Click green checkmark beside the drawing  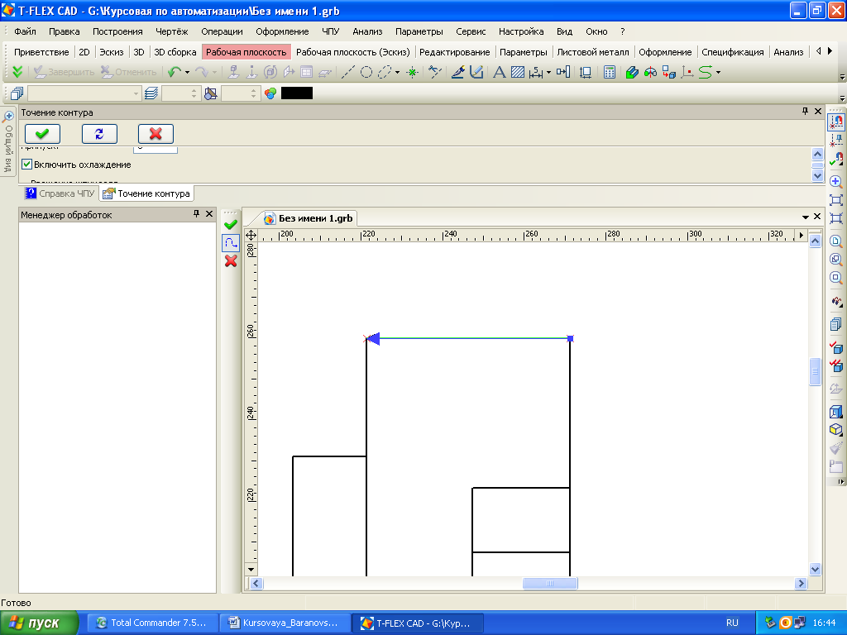[231, 224]
